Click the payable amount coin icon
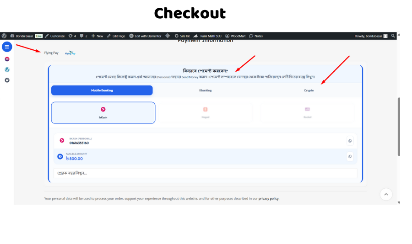 point(60,156)
